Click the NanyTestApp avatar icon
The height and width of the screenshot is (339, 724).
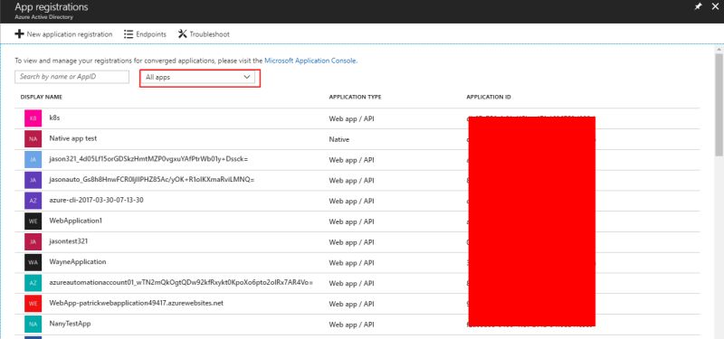pyautogui.click(x=33, y=325)
